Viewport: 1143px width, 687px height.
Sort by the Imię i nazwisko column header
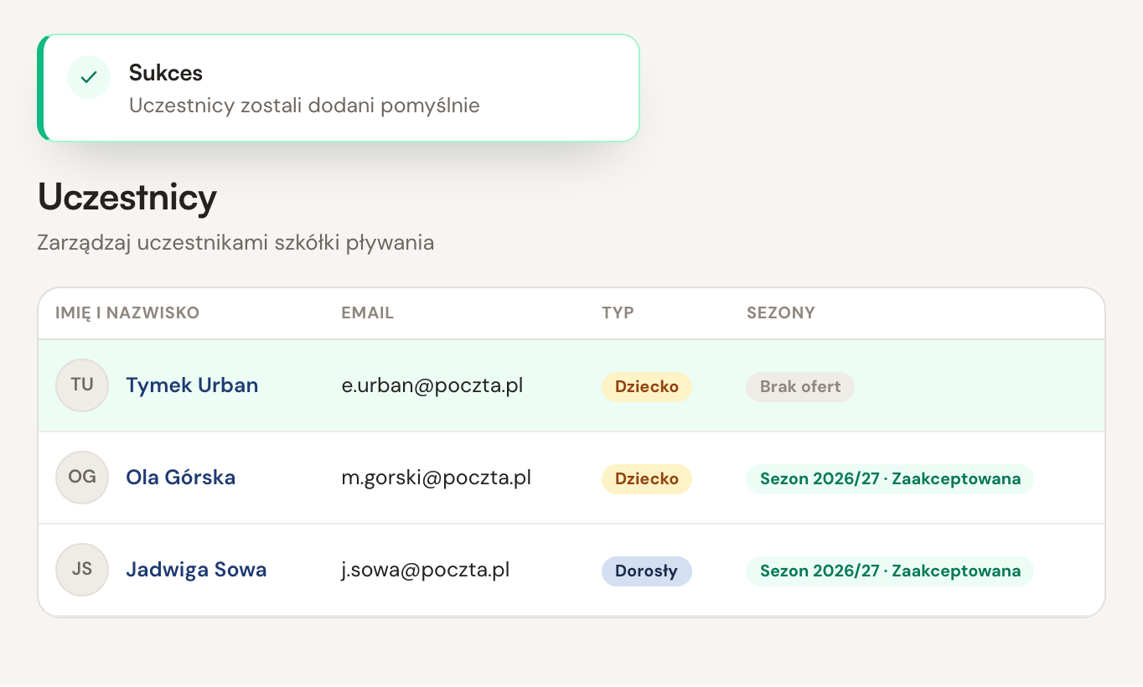[x=127, y=313]
